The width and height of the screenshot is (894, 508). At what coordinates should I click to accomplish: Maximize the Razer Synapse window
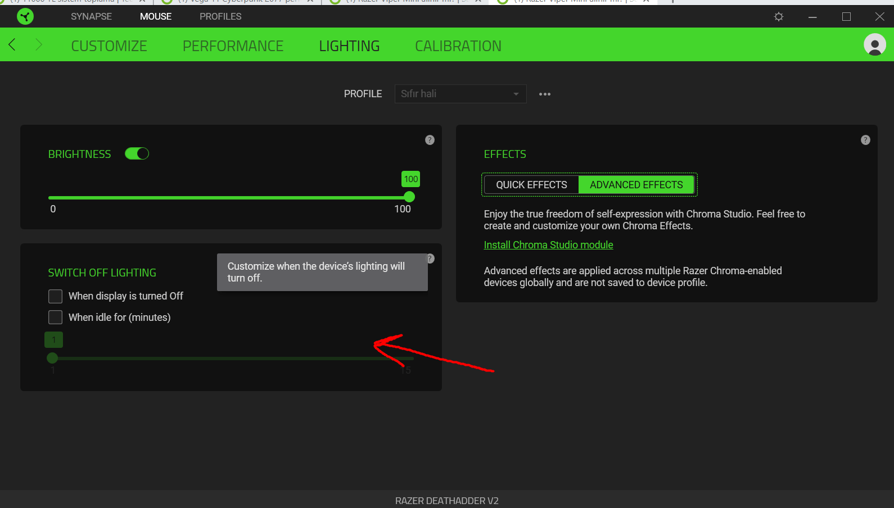(846, 17)
